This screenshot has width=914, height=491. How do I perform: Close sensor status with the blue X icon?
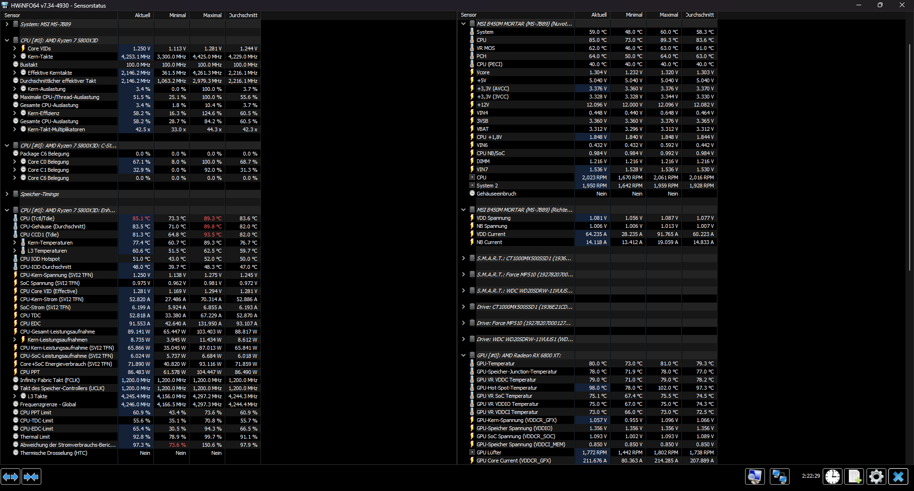point(898,477)
